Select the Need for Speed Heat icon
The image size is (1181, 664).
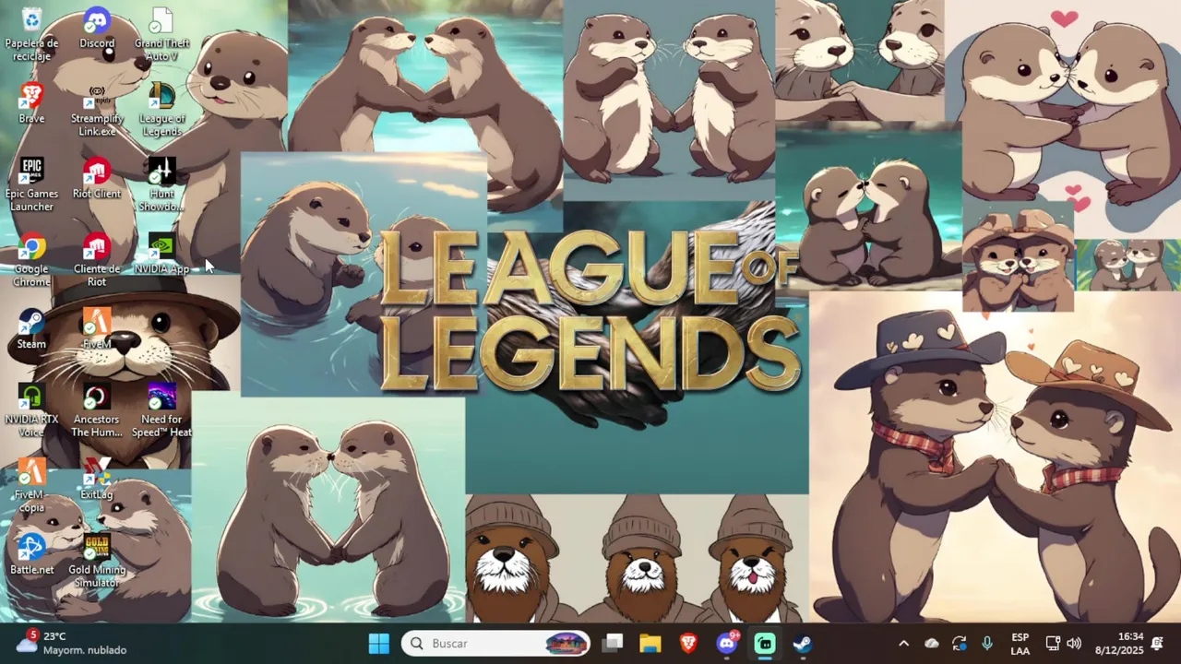click(161, 411)
